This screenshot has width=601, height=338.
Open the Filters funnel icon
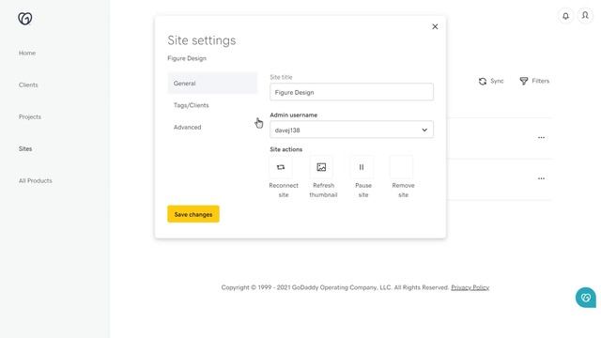(524, 81)
